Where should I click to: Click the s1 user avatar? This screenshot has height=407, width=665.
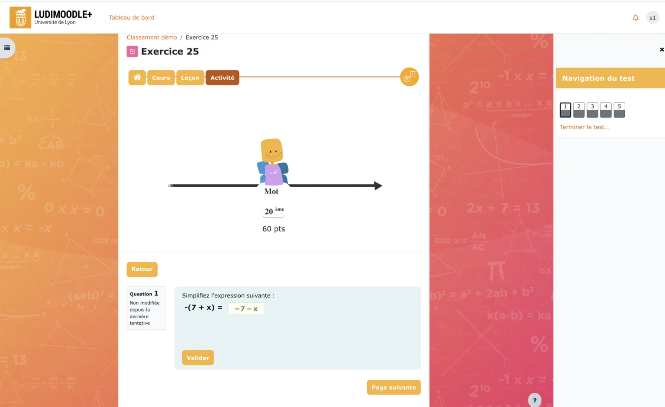click(652, 17)
